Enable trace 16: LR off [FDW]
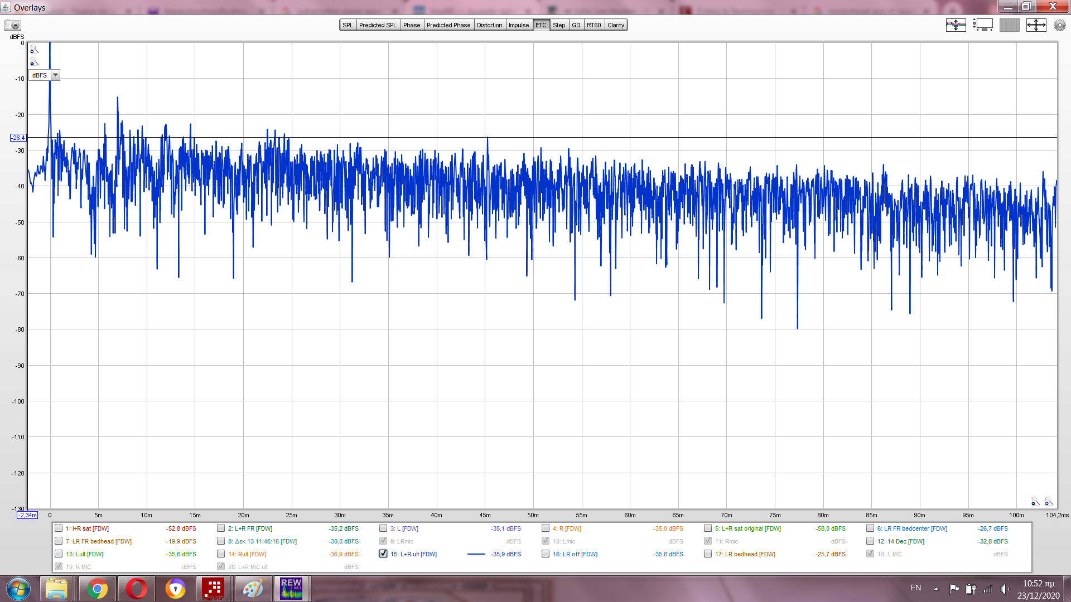The height and width of the screenshot is (602, 1071). (x=546, y=554)
